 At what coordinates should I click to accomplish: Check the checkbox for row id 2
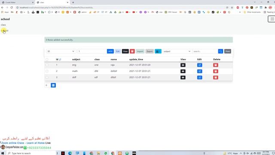coord(47,71)
